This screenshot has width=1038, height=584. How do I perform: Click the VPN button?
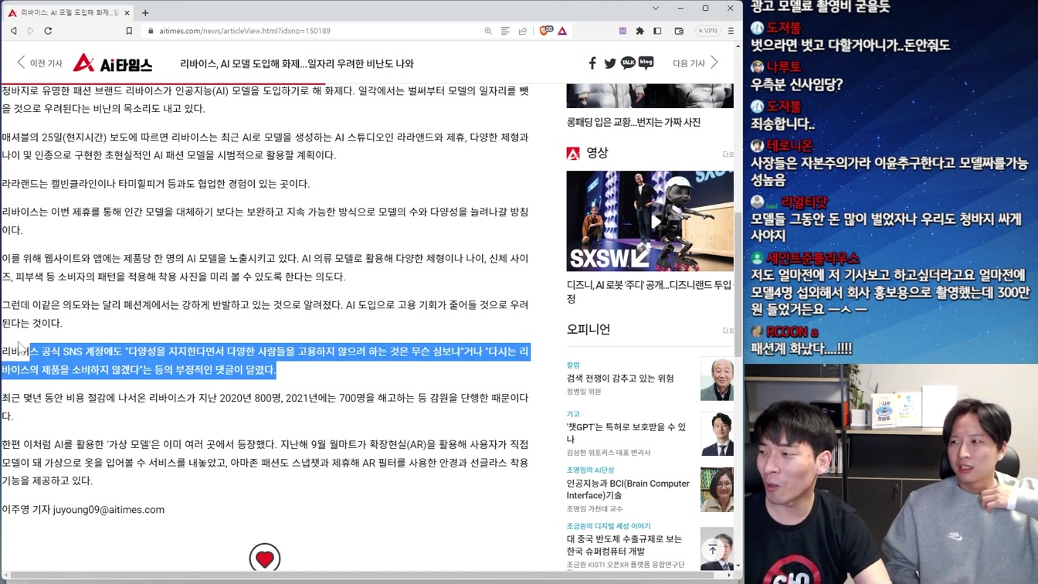[707, 31]
